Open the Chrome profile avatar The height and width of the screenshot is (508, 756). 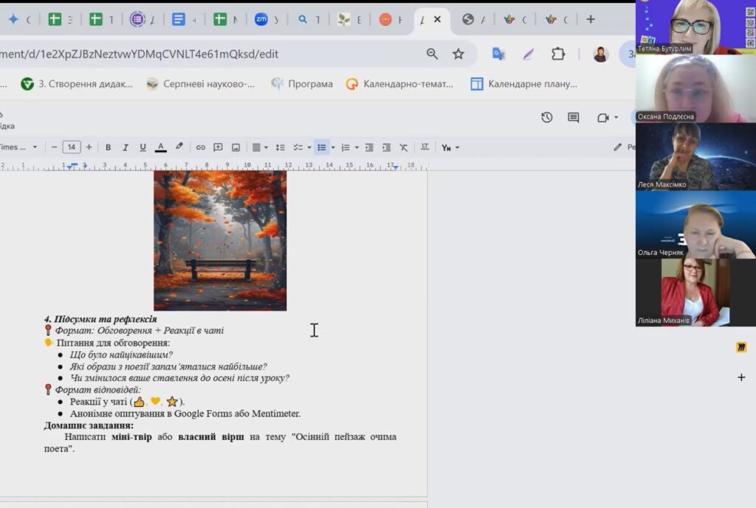pyautogui.click(x=600, y=54)
